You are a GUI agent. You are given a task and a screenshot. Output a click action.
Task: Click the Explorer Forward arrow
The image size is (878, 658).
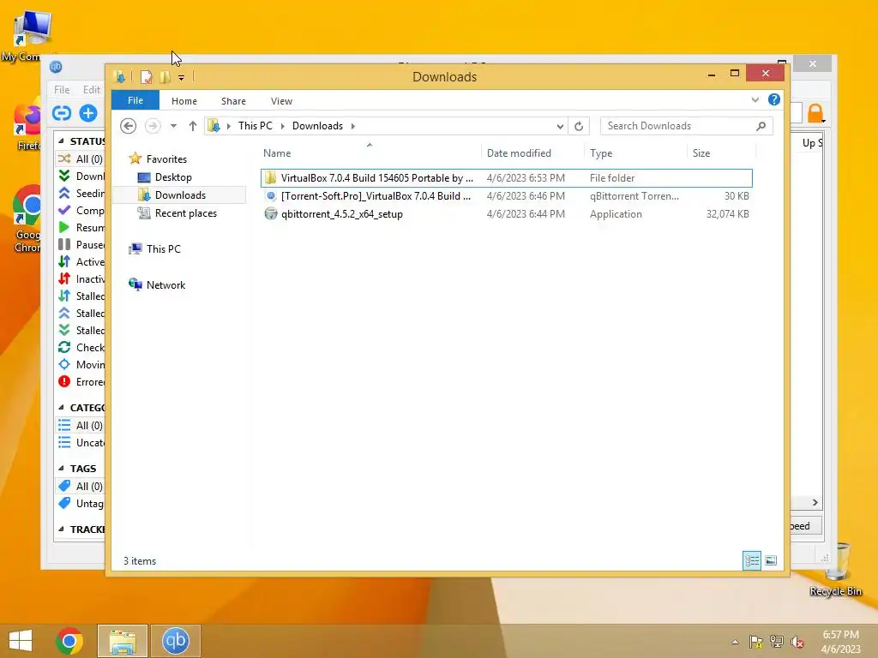[153, 126]
